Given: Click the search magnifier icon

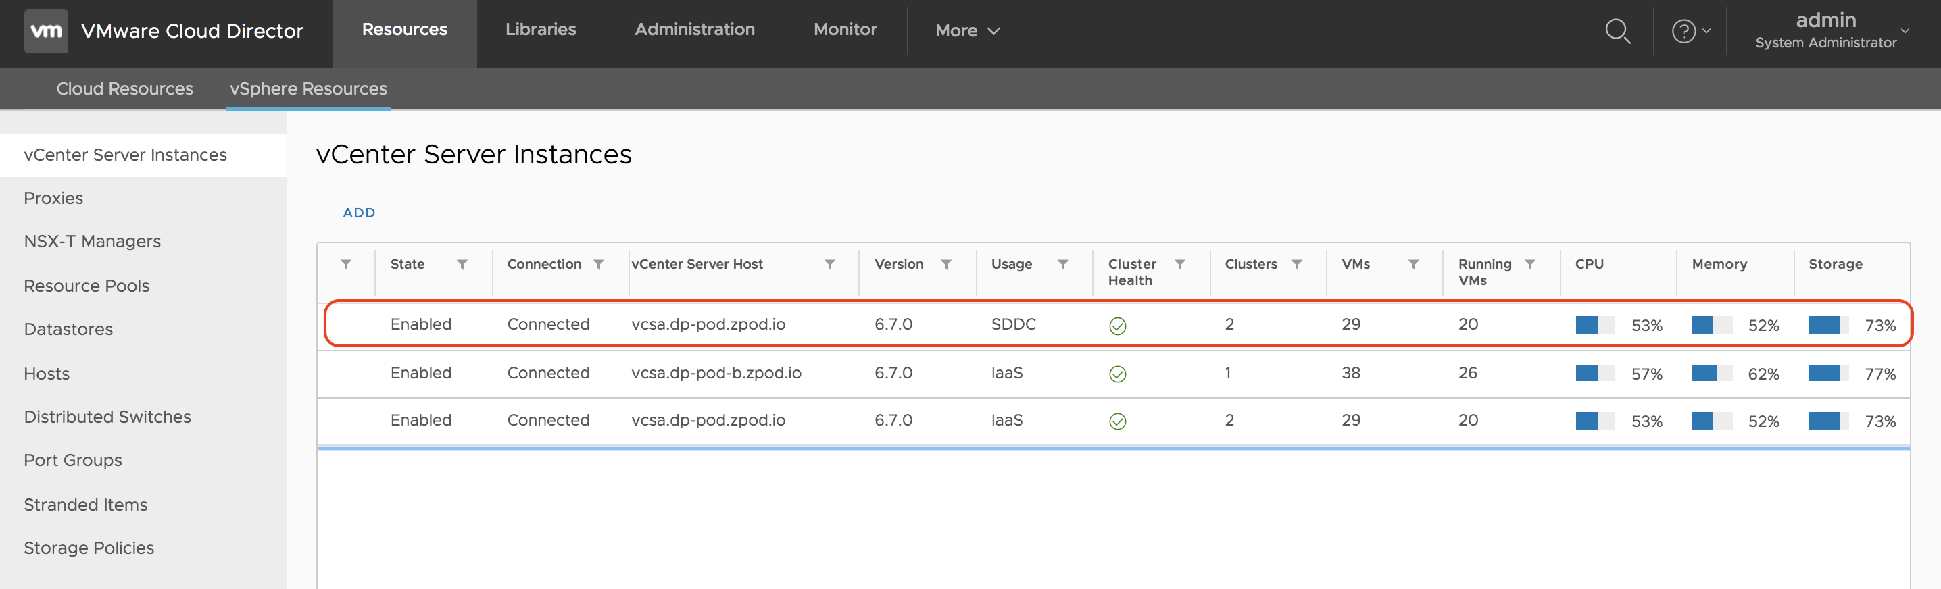Looking at the screenshot, I should tap(1617, 31).
